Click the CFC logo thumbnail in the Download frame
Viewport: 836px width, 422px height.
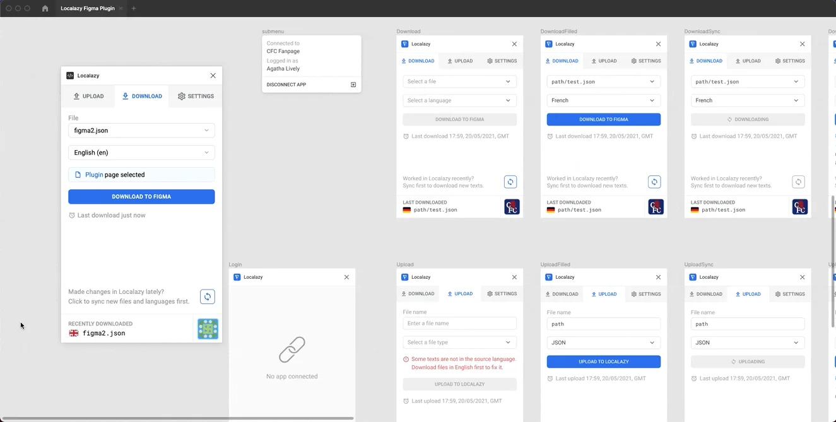point(512,206)
